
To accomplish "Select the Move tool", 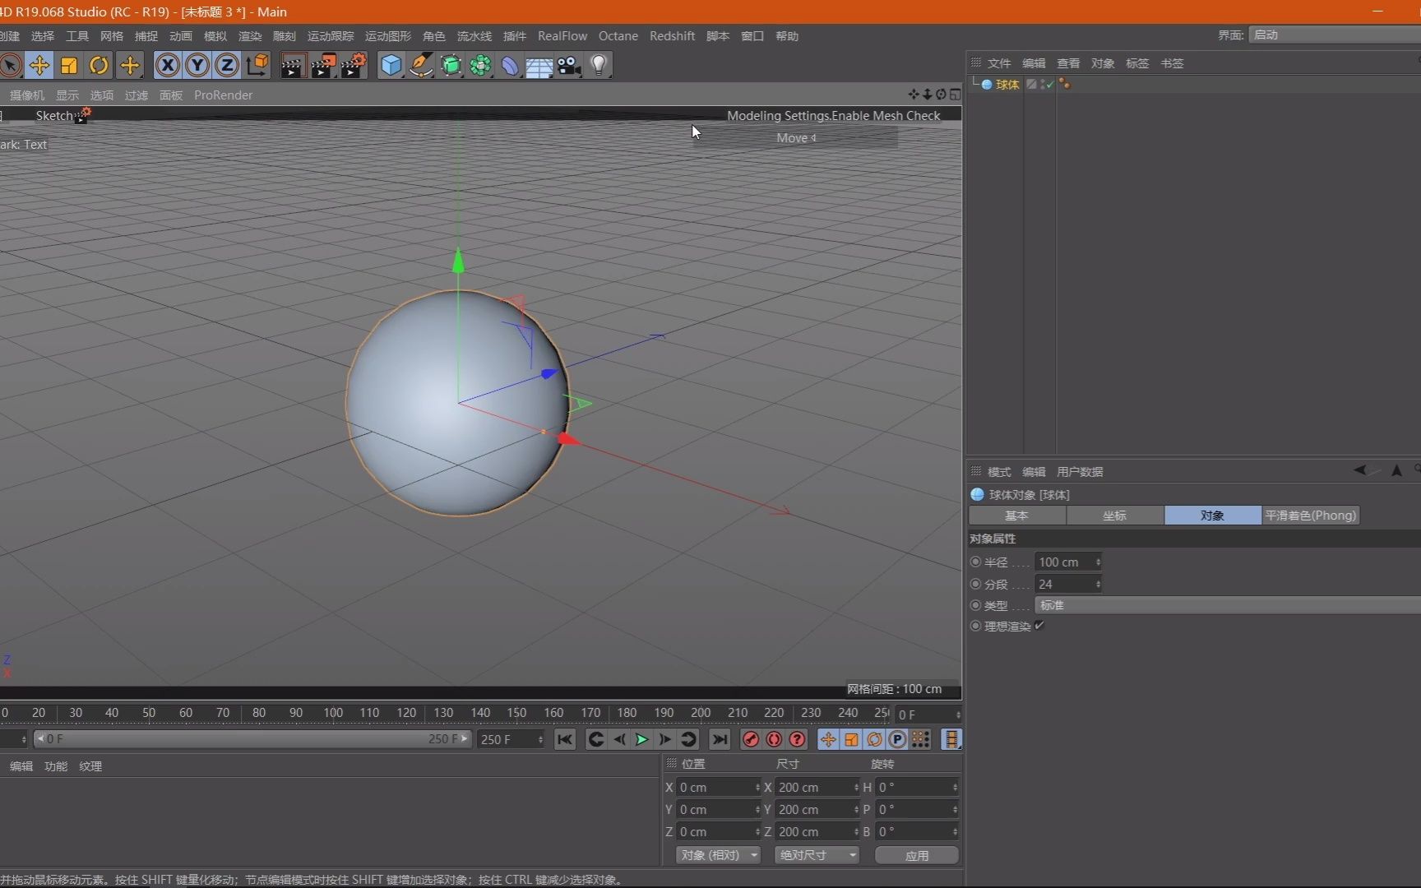I will point(39,65).
